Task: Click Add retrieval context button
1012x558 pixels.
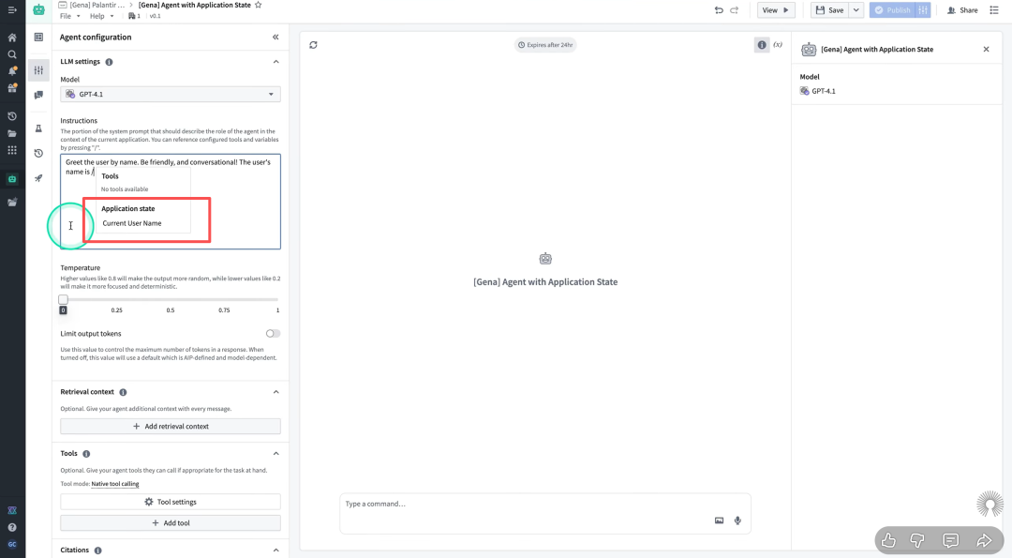Action: tap(171, 427)
